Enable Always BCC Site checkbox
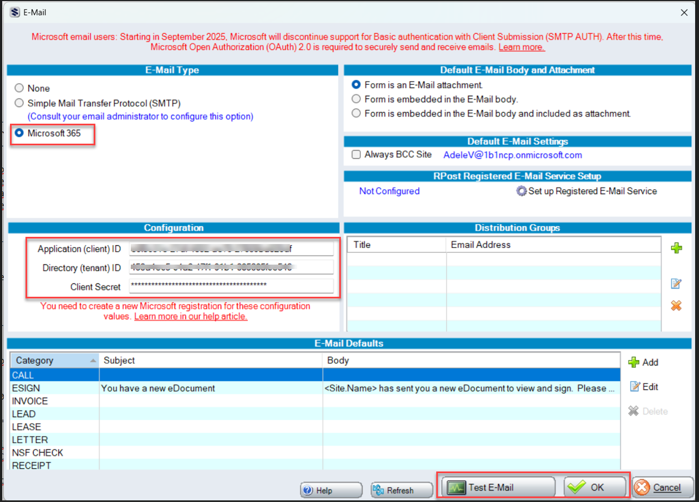Screen dimensions: 699x502 coord(391,155)
